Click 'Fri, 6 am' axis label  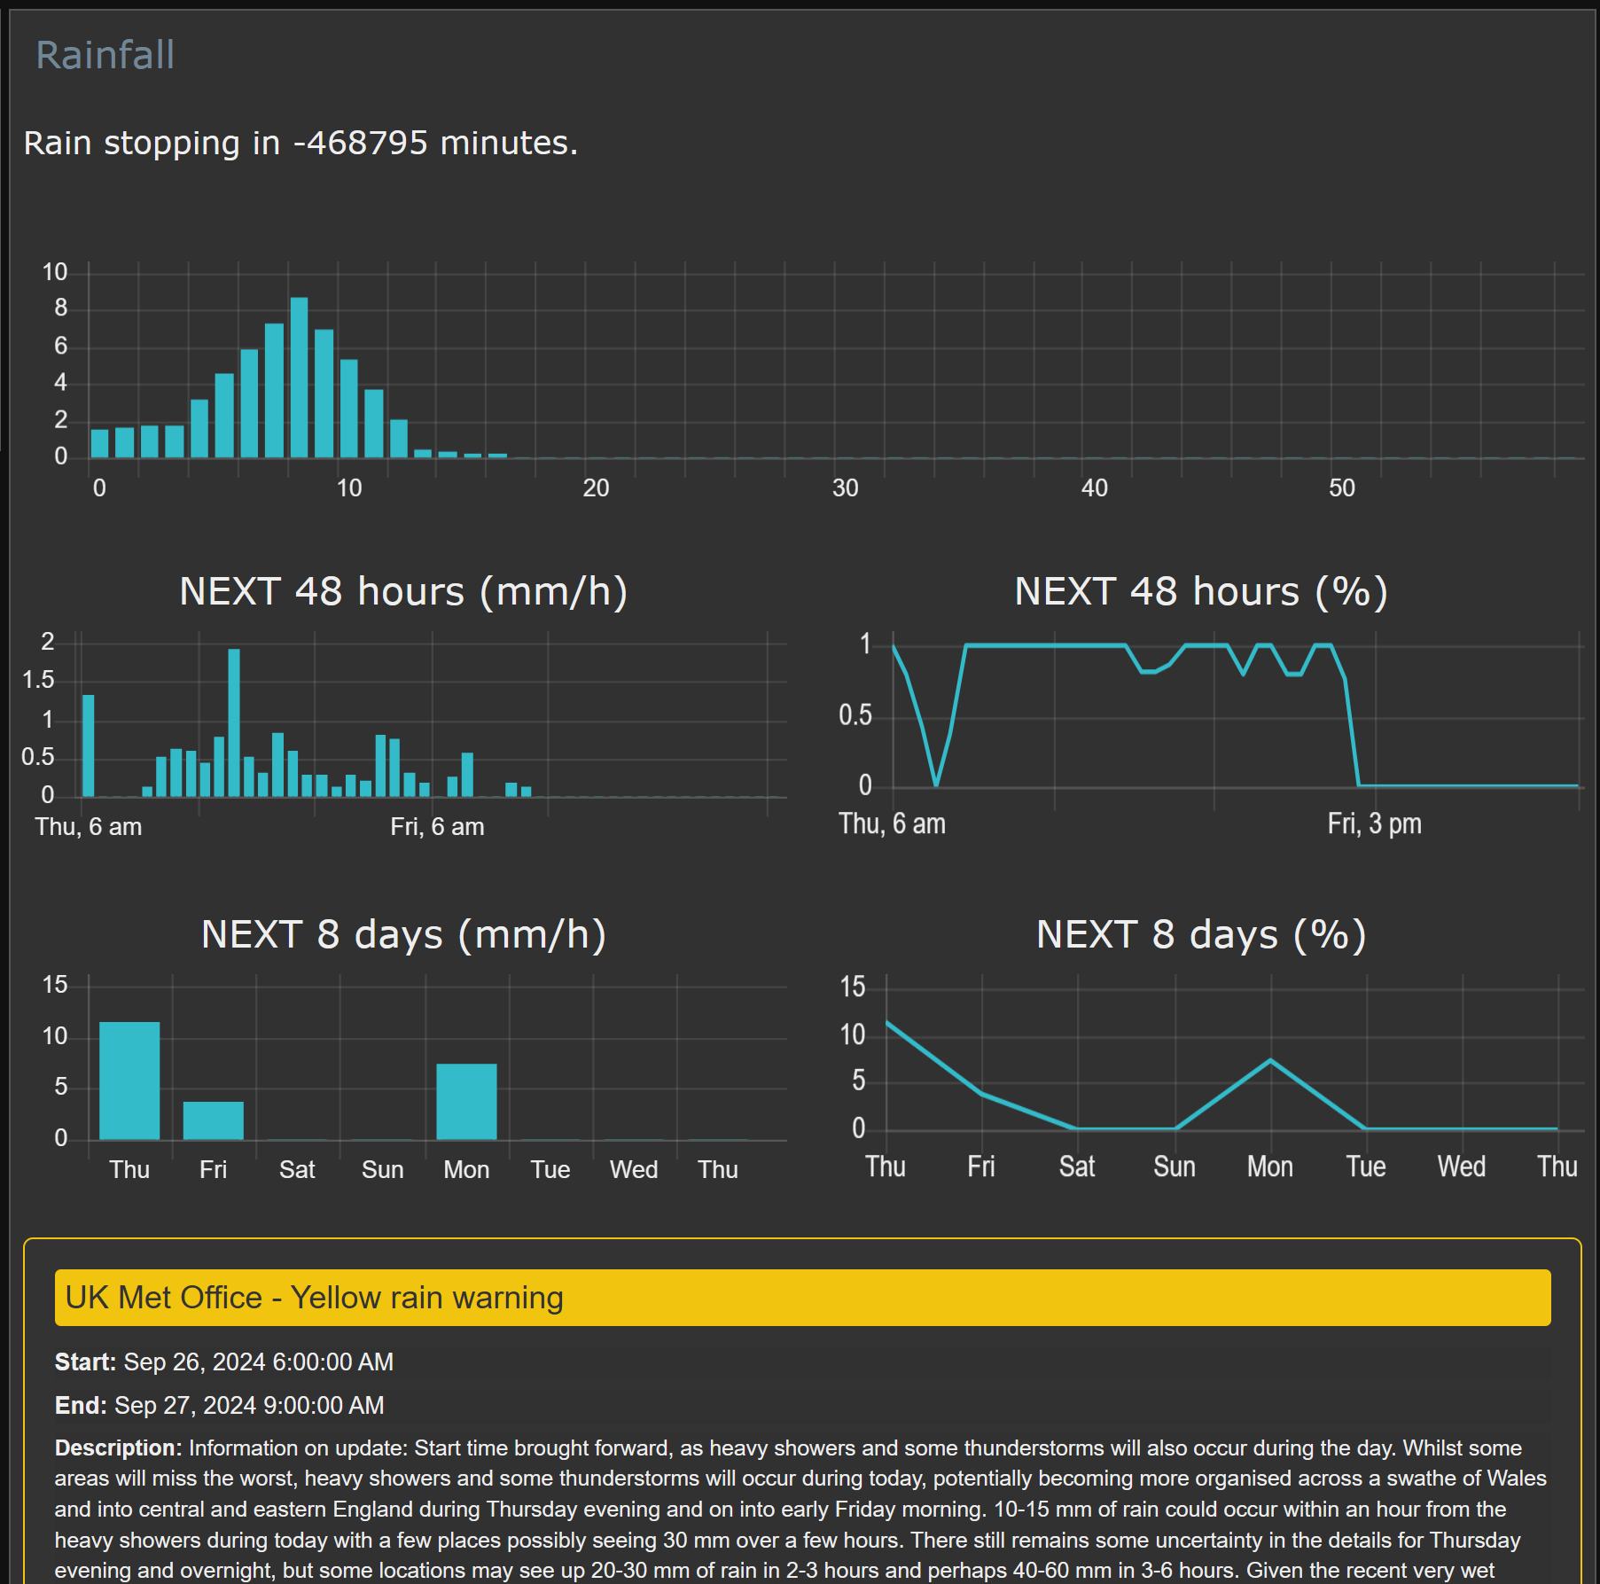437,826
